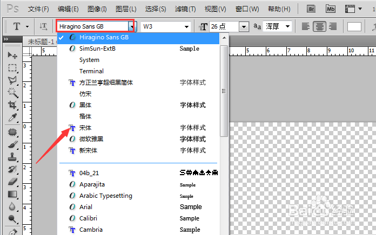This screenshot has width=376, height=235.
Task: Right align text
Action: [x=333, y=26]
